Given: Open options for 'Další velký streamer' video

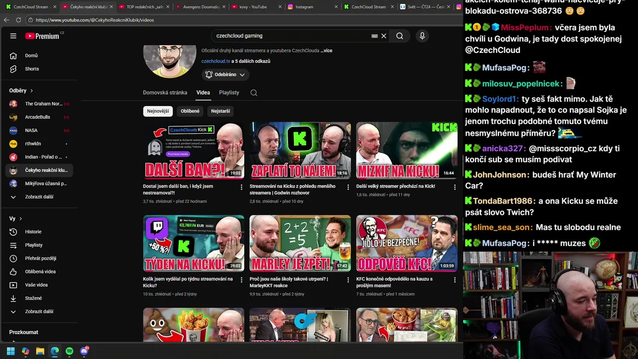Looking at the screenshot, I should 455,187.
